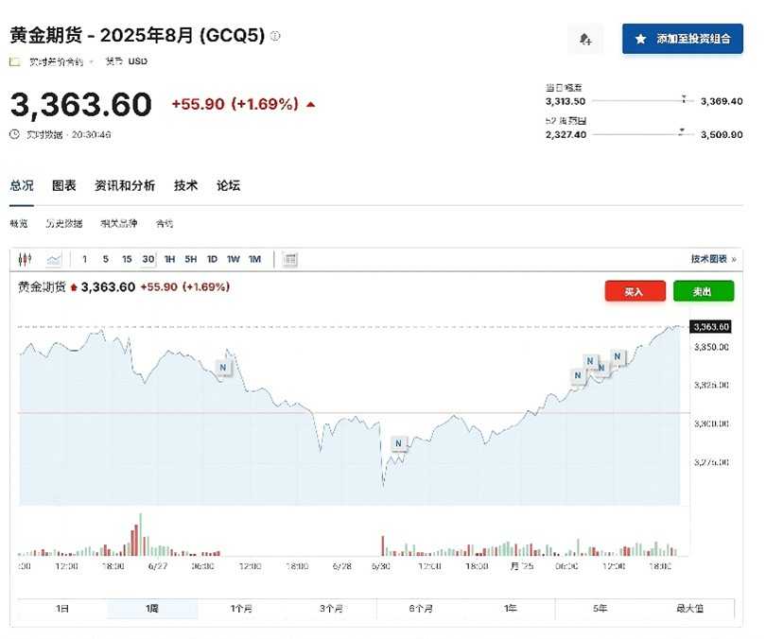Set chart interval to 1D

(212, 259)
